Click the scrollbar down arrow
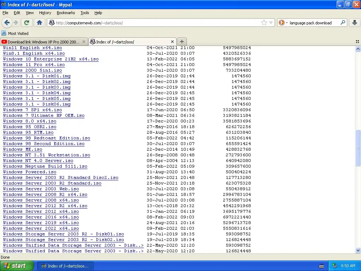Screen dimensions: 361x271 tap(358, 250)
